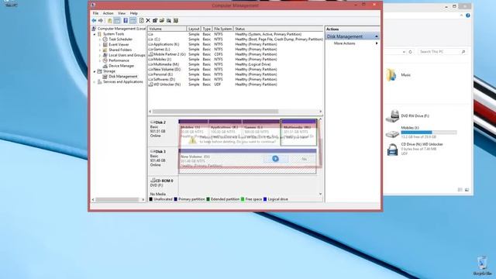Click the Services and Applications icon
Image resolution: width=496 pixels, height=279 pixels.
tap(100, 82)
